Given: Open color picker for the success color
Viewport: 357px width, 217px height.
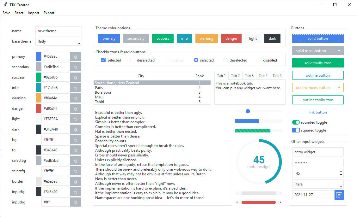Looking at the screenshot, I should (x=76, y=77).
